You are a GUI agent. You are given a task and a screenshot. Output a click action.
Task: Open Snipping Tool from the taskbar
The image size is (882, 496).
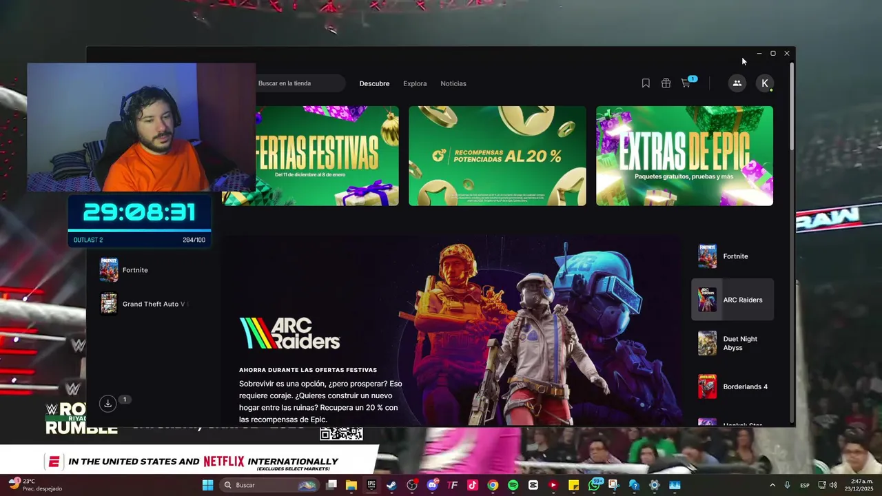pos(613,485)
